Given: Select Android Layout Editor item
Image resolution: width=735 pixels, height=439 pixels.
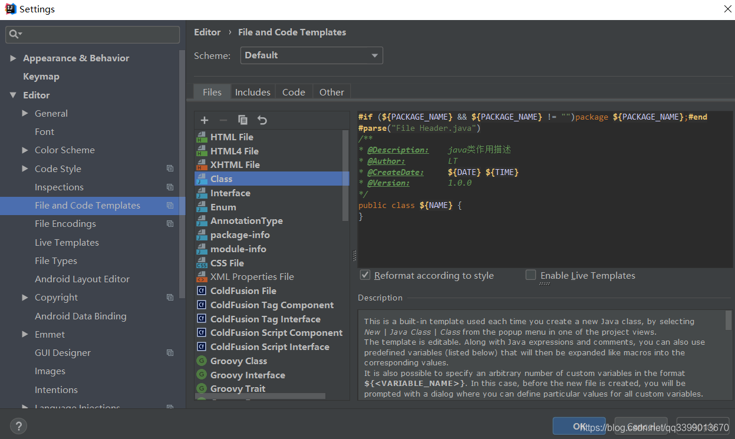Looking at the screenshot, I should (x=82, y=279).
